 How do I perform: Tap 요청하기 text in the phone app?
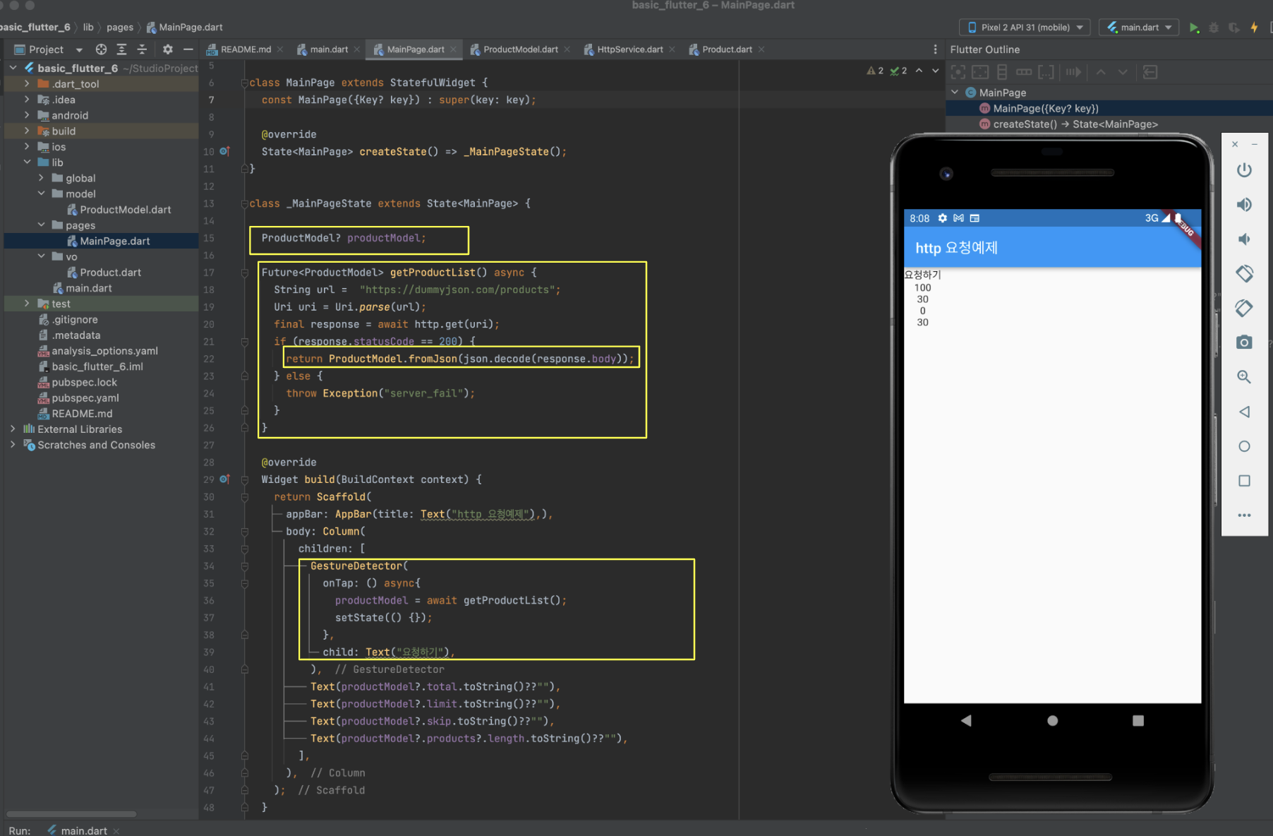(922, 275)
